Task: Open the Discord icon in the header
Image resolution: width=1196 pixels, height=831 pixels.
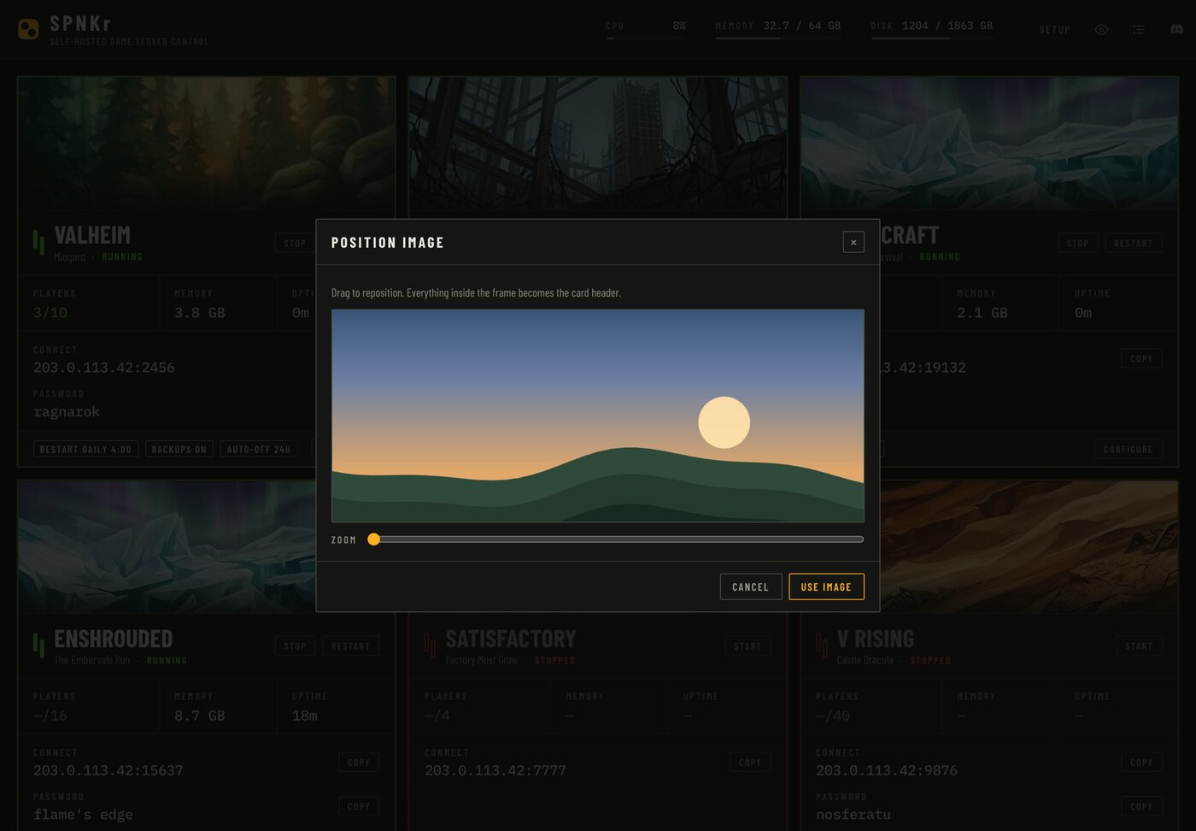Action: point(1176,30)
